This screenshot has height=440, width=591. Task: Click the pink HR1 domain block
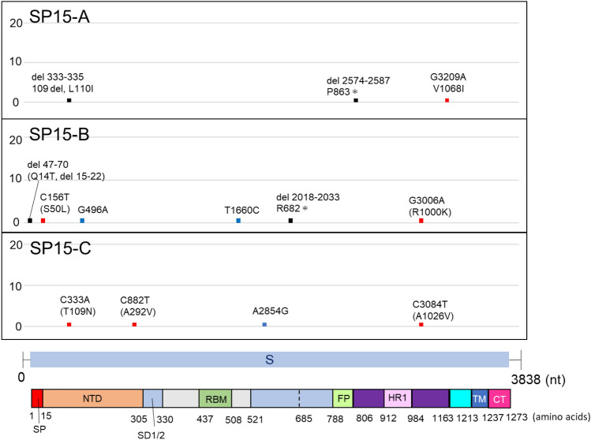(397, 397)
